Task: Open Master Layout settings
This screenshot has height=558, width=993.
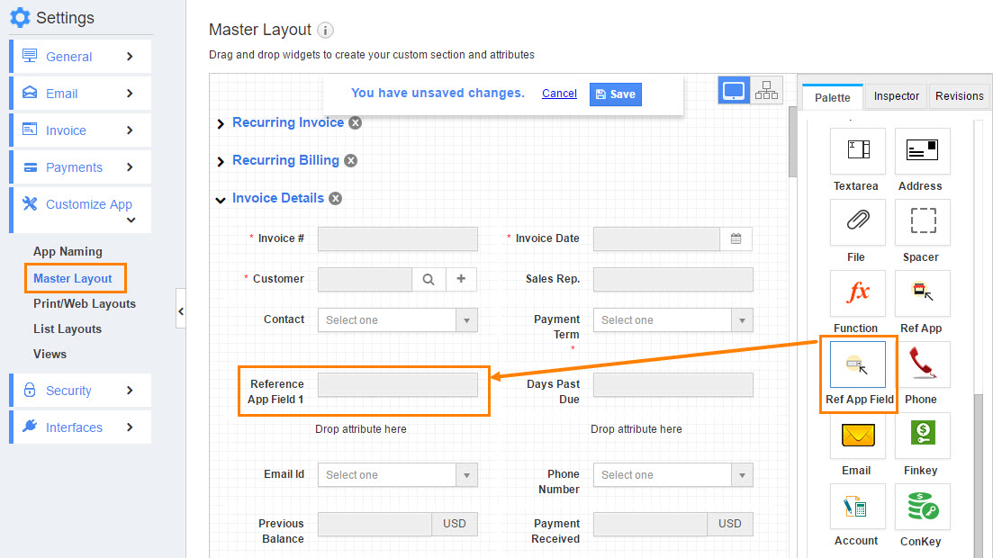Action: [x=73, y=279]
